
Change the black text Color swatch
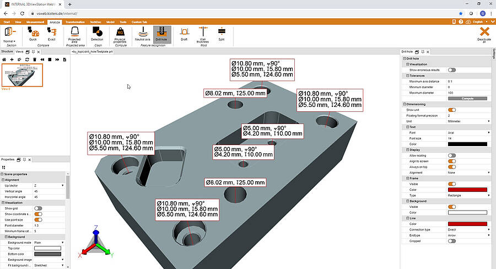pos(467,144)
